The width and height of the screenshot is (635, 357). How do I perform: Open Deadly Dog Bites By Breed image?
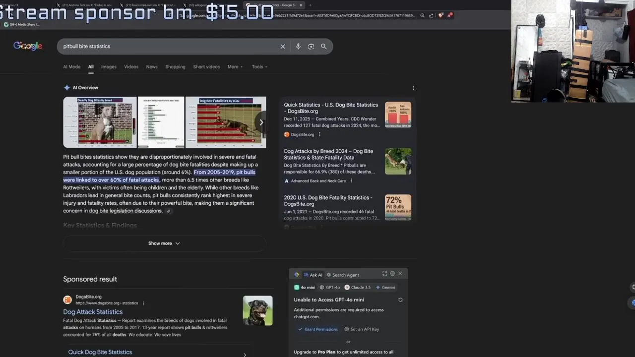pos(100,122)
